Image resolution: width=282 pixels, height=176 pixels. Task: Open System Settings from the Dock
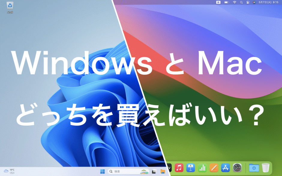(x=237, y=168)
